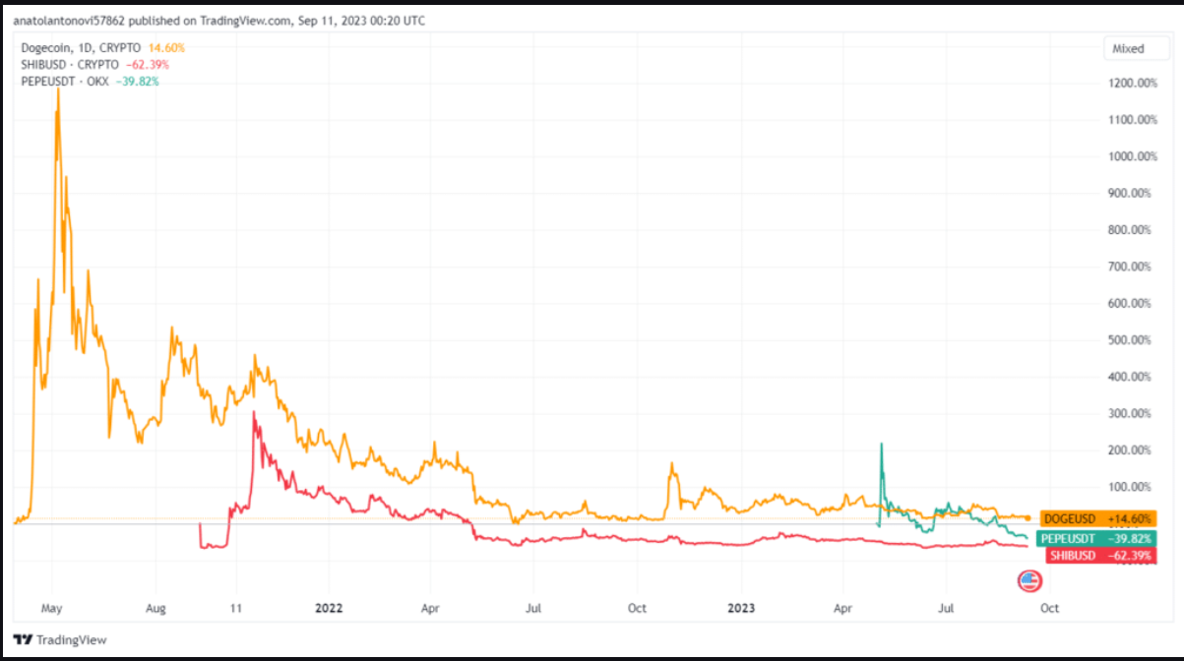Viewport: 1184px width, 661px height.
Task: Click the 1200.00% axis label
Action: [1134, 83]
